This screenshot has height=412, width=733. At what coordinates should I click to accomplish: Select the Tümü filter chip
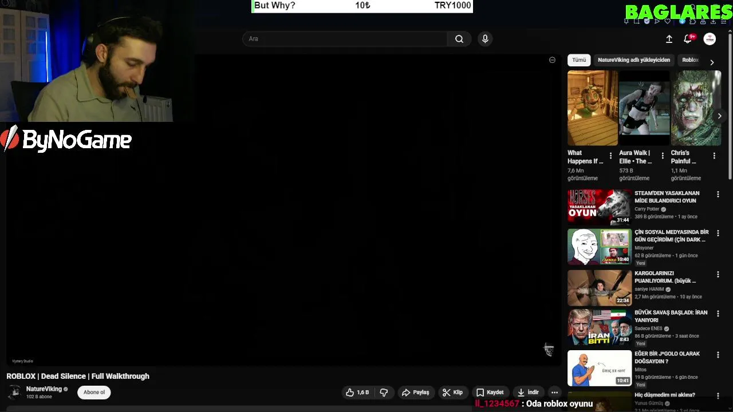[579, 60]
